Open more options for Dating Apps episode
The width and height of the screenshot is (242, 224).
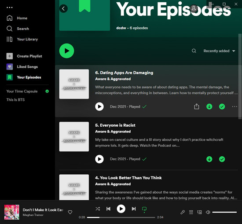[x=235, y=106]
